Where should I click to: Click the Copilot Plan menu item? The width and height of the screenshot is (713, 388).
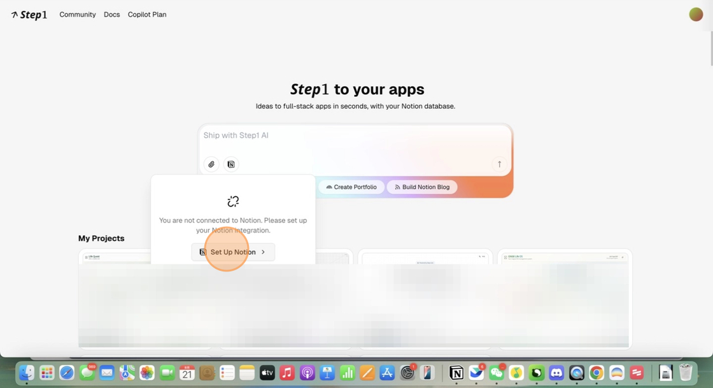click(146, 14)
